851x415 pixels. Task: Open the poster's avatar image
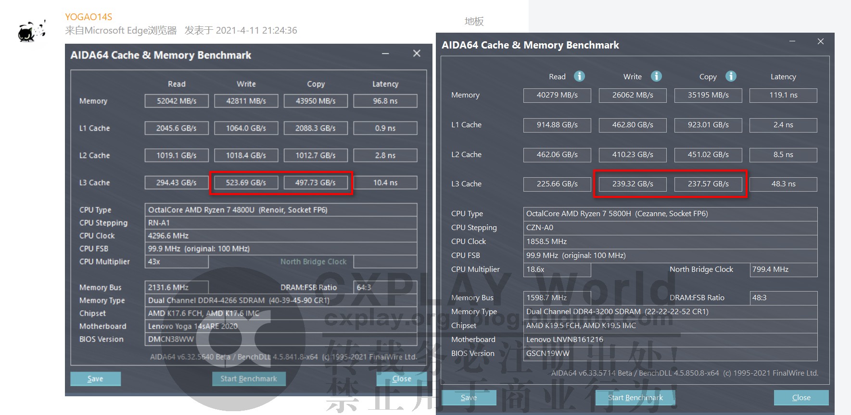coord(32,31)
